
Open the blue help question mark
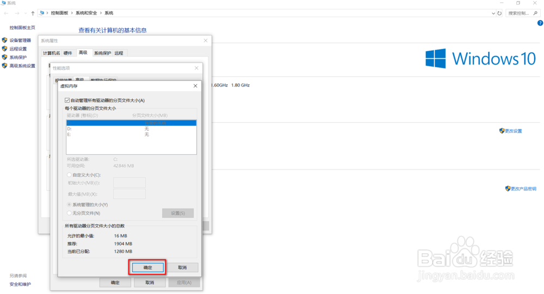[540, 23]
